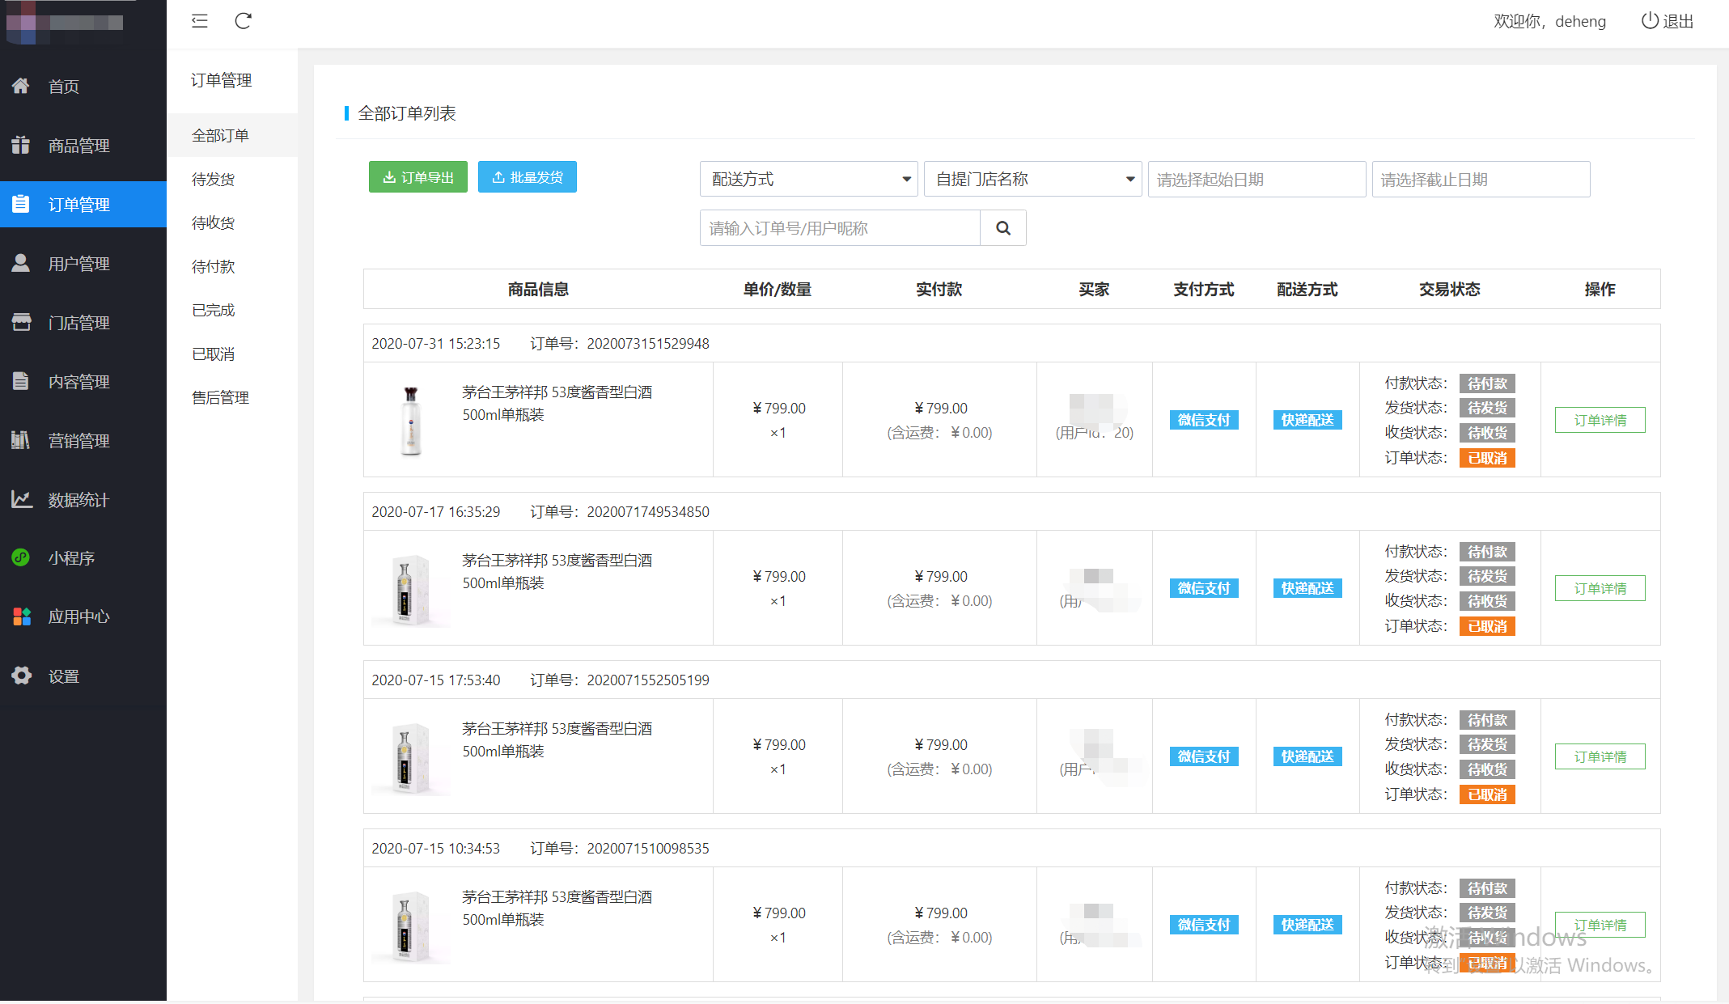
Task: Click the green mini-program icon
Action: tap(21, 557)
